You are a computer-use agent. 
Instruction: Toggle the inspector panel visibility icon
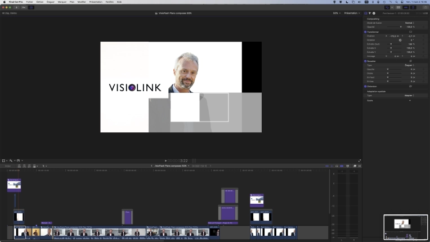coord(413,7)
